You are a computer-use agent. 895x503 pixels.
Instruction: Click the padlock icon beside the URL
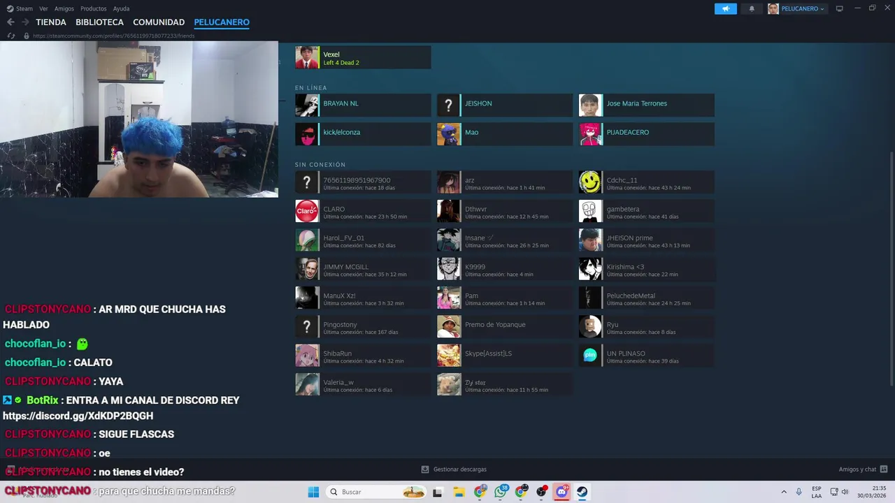tap(27, 36)
